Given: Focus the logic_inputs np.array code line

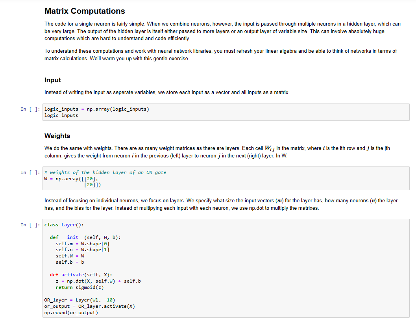Looking at the screenshot, I should (x=96, y=109).
